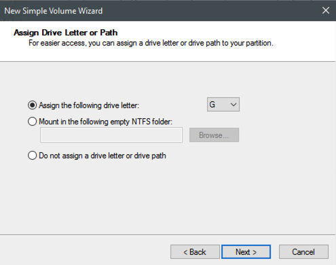Image resolution: width=336 pixels, height=265 pixels.
Task: Close the New Simple Volume Wizard window
Action: click(x=326, y=10)
